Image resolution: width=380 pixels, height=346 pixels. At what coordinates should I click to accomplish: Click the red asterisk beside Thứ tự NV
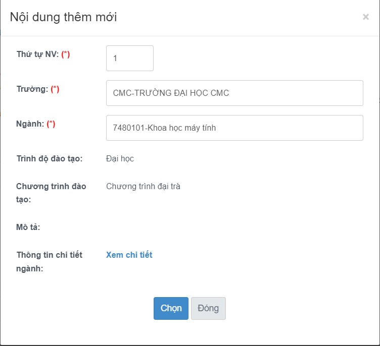(65, 54)
